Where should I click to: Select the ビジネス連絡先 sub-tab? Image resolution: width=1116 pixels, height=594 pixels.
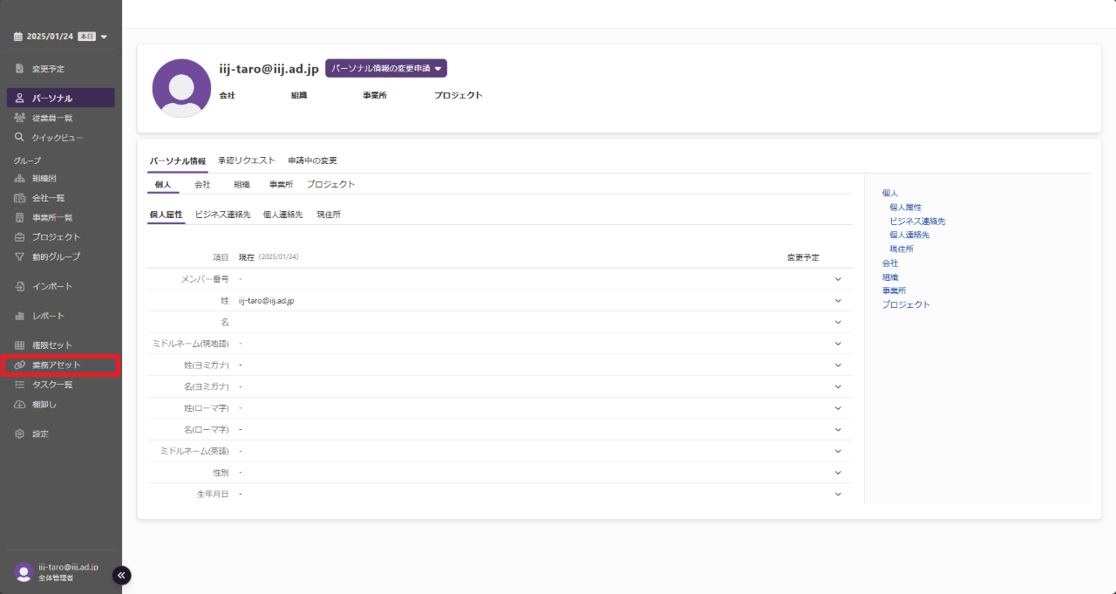(x=222, y=215)
